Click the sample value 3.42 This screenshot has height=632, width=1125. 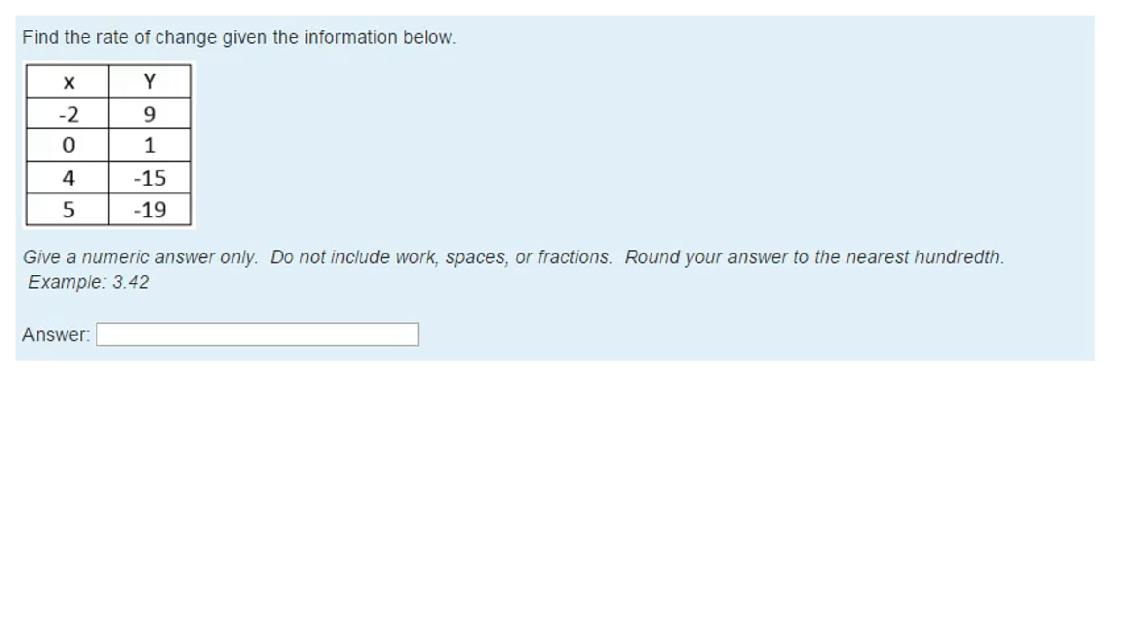pos(131,282)
